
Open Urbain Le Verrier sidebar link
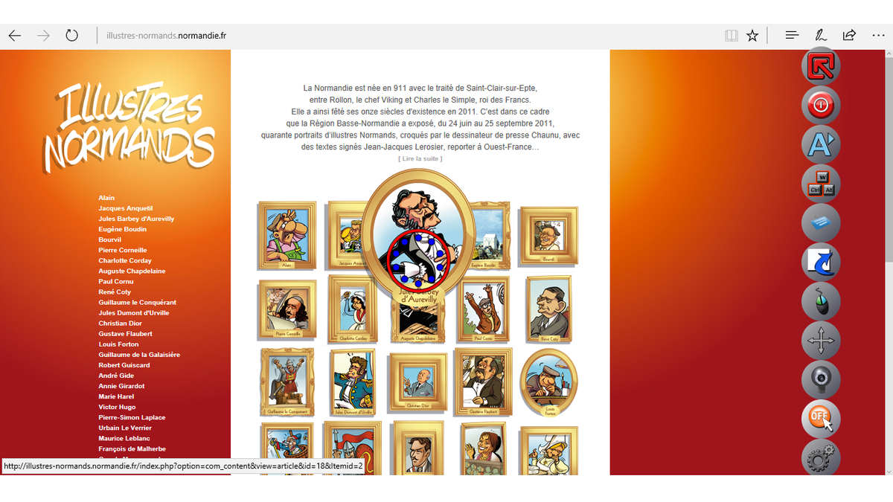(x=125, y=428)
